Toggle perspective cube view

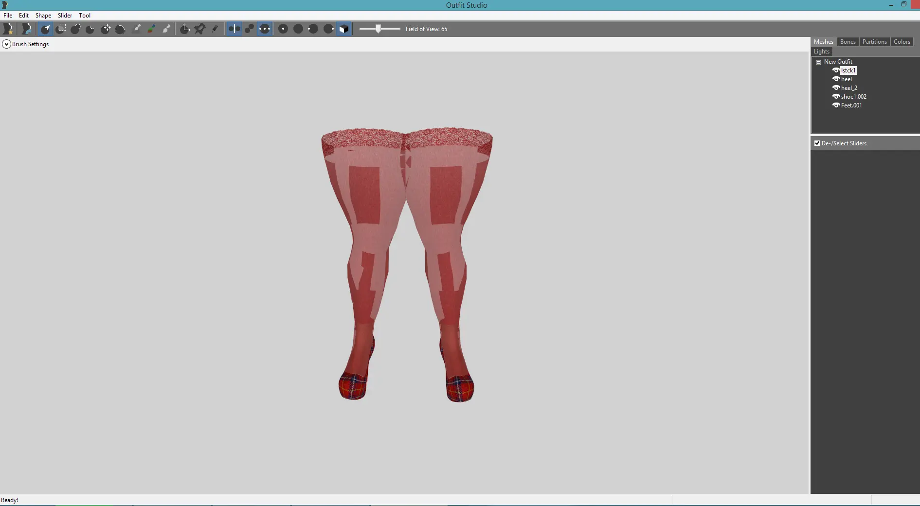coord(343,29)
